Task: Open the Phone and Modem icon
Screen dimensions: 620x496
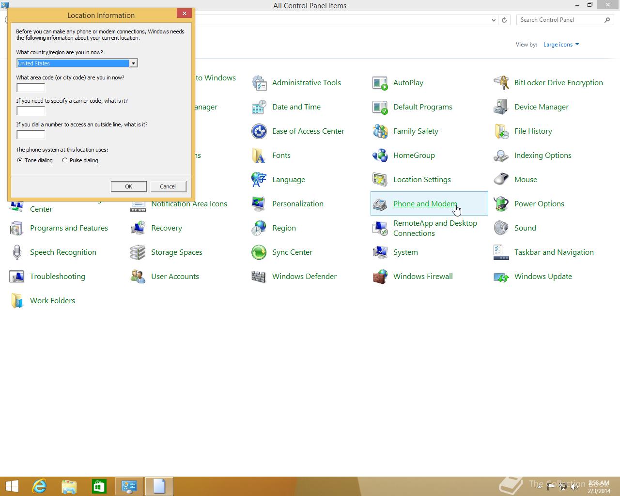Action: (x=380, y=204)
